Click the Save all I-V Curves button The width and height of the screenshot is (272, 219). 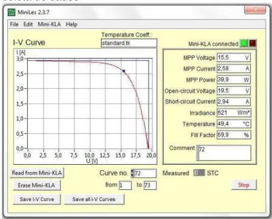[94, 199]
